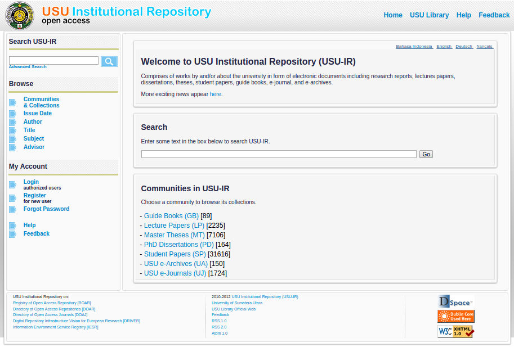
Task: Open the RSS 1.0 feed link
Action: [219, 321]
